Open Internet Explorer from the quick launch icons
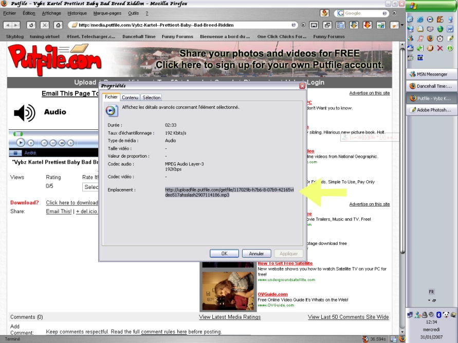The width and height of the screenshot is (458, 343). pos(420,20)
